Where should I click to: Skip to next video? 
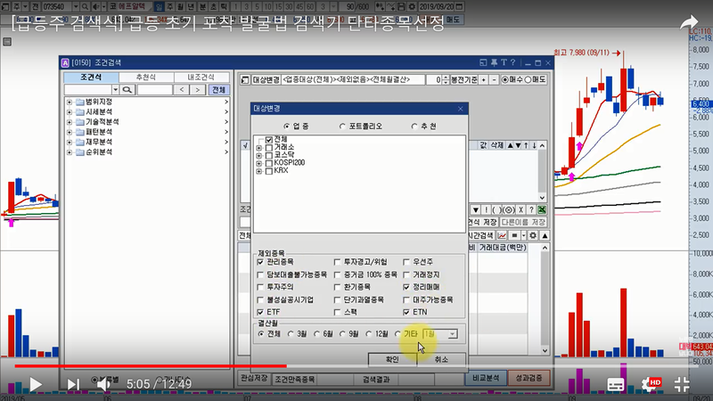coord(73,385)
